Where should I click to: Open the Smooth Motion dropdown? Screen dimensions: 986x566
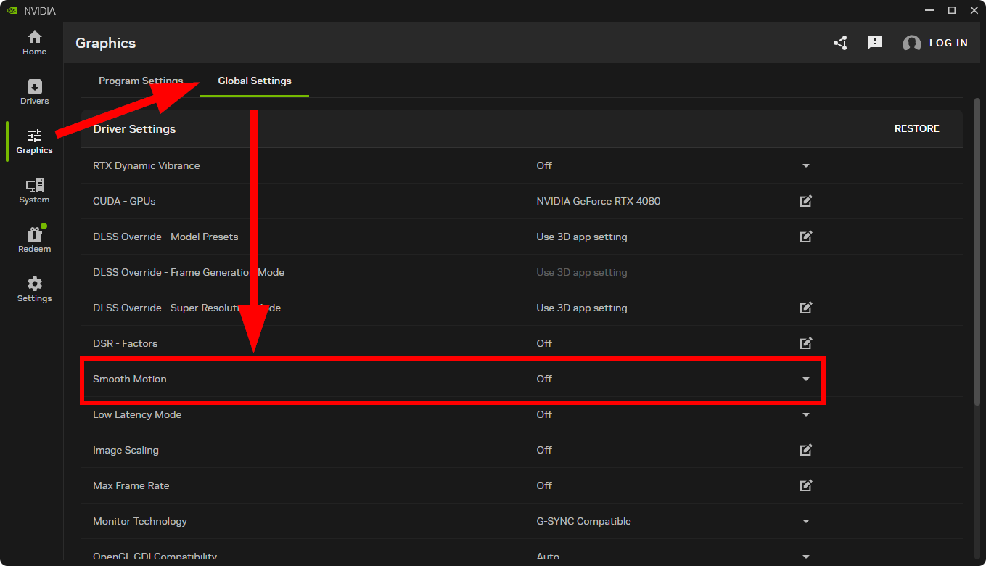[x=805, y=379]
